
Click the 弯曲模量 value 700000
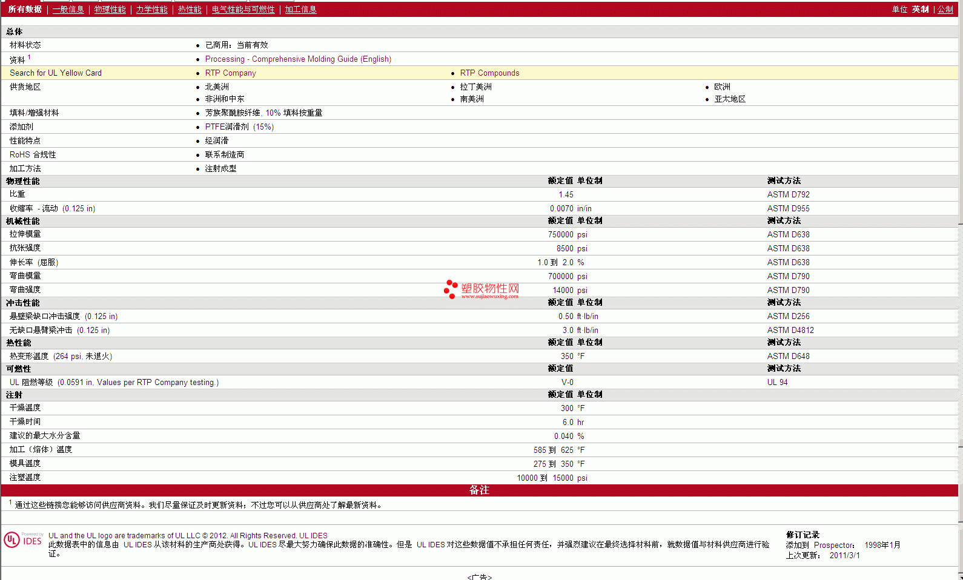[560, 277]
